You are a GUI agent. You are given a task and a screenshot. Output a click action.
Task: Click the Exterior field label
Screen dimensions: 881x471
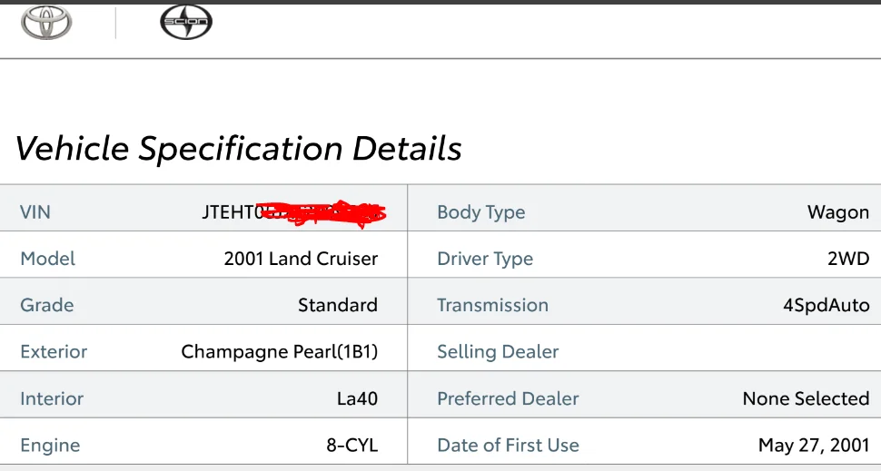pos(54,352)
